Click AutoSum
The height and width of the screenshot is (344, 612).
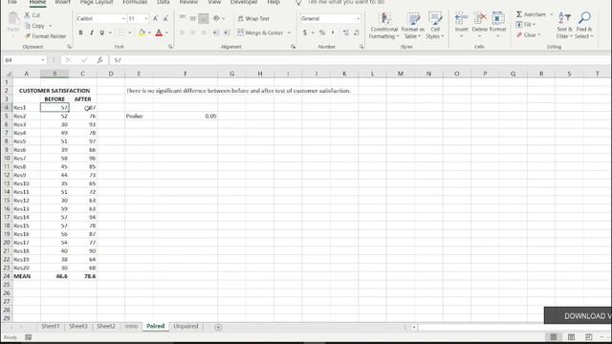click(532, 14)
